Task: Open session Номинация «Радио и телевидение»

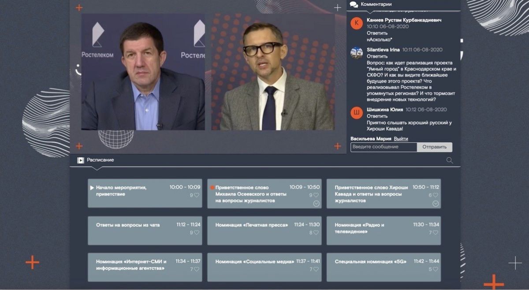Action: [x=384, y=231]
